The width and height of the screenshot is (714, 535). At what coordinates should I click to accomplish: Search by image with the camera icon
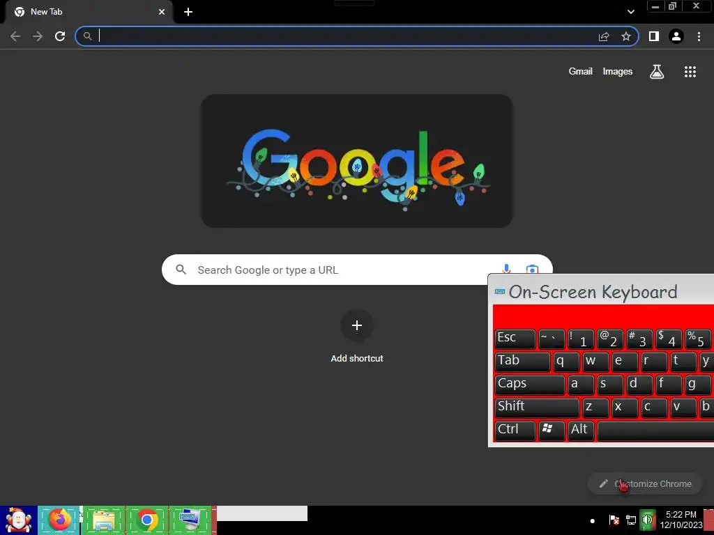point(532,270)
